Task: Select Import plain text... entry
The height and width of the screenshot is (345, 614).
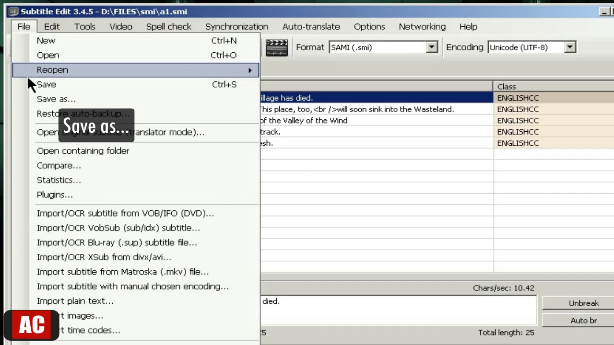Action: [x=136, y=301]
